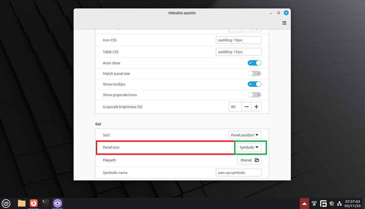Click the purple eye app icon in the panel
Screen dimensions: 365x209
click(57, 203)
